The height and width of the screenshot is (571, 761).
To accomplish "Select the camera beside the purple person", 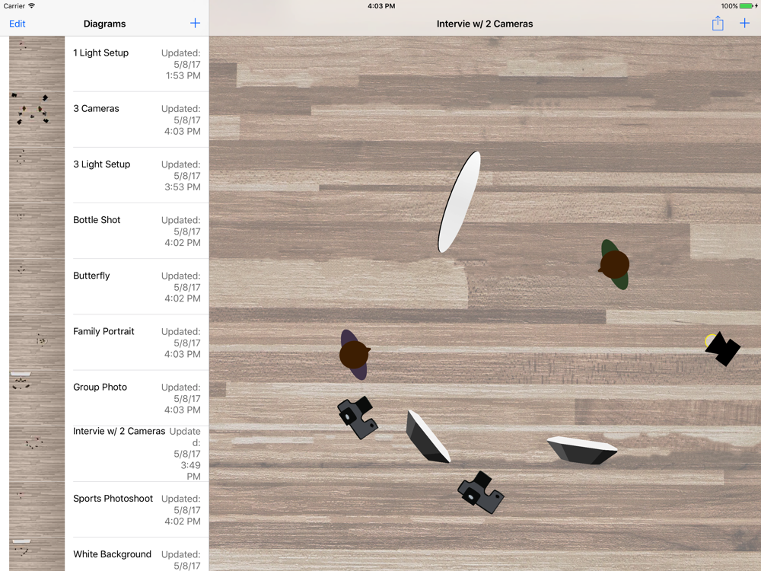I will point(358,417).
